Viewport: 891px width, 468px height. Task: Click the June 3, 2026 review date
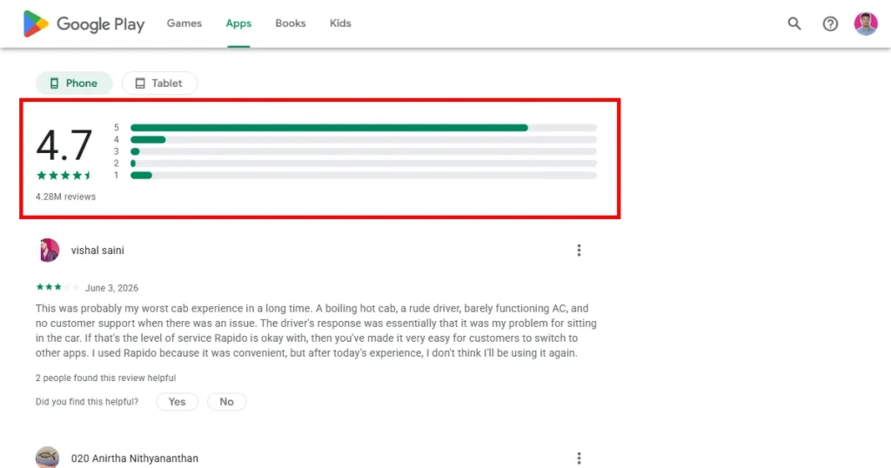111,288
